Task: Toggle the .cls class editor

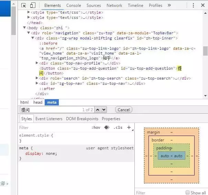Action: (118, 127)
